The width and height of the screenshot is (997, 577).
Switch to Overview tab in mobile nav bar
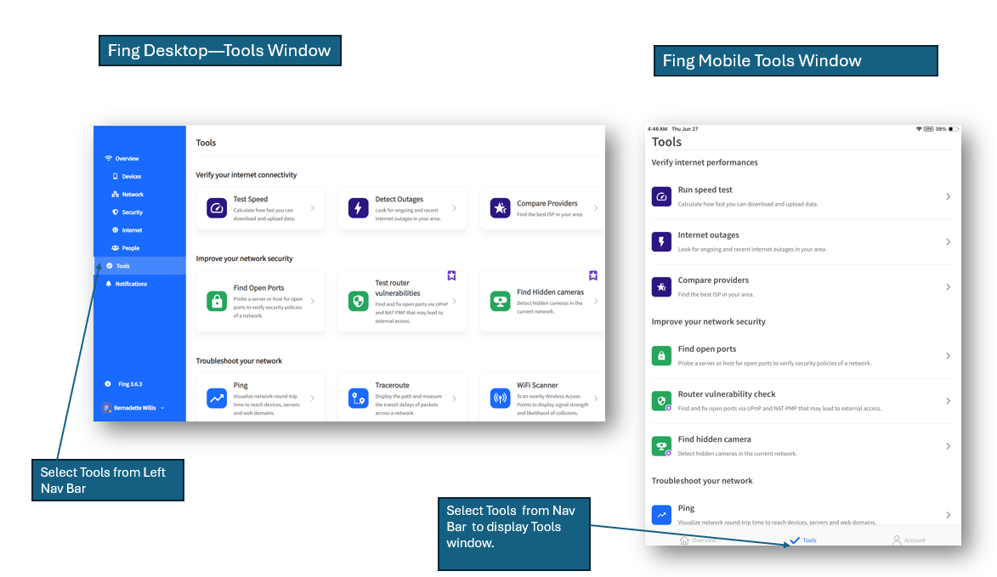click(x=697, y=540)
